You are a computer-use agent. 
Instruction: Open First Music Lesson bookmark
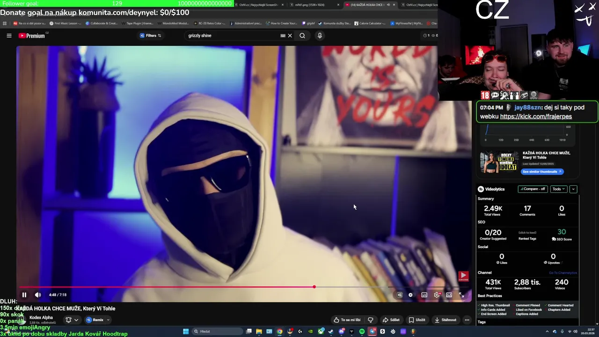65,23
